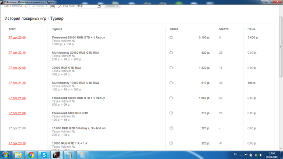This screenshot has height=159, width=283.
Task: Click the start date input field
Action: [40, 6]
